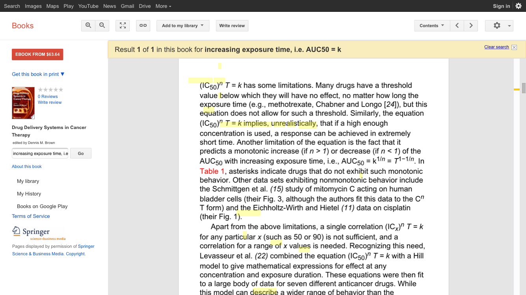Rate the book with stars
The width and height of the screenshot is (526, 295).
[50, 90]
